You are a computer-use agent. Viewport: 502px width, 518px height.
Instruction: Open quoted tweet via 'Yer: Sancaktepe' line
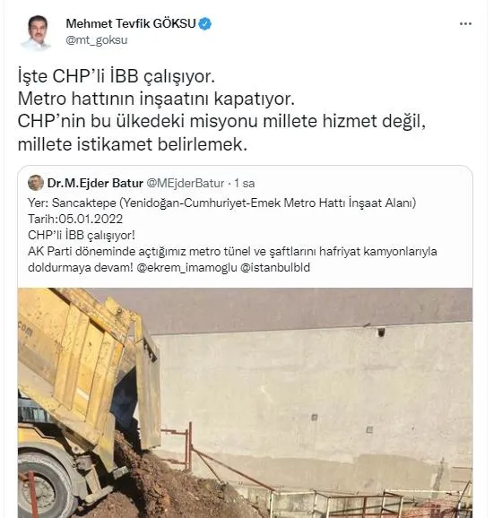click(221, 203)
